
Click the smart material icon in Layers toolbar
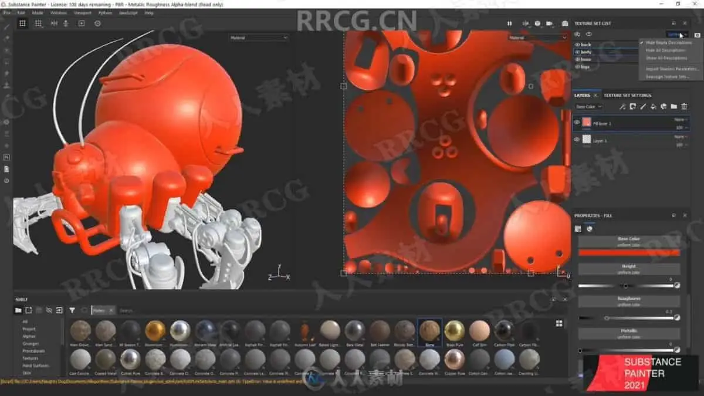pyautogui.click(x=664, y=106)
